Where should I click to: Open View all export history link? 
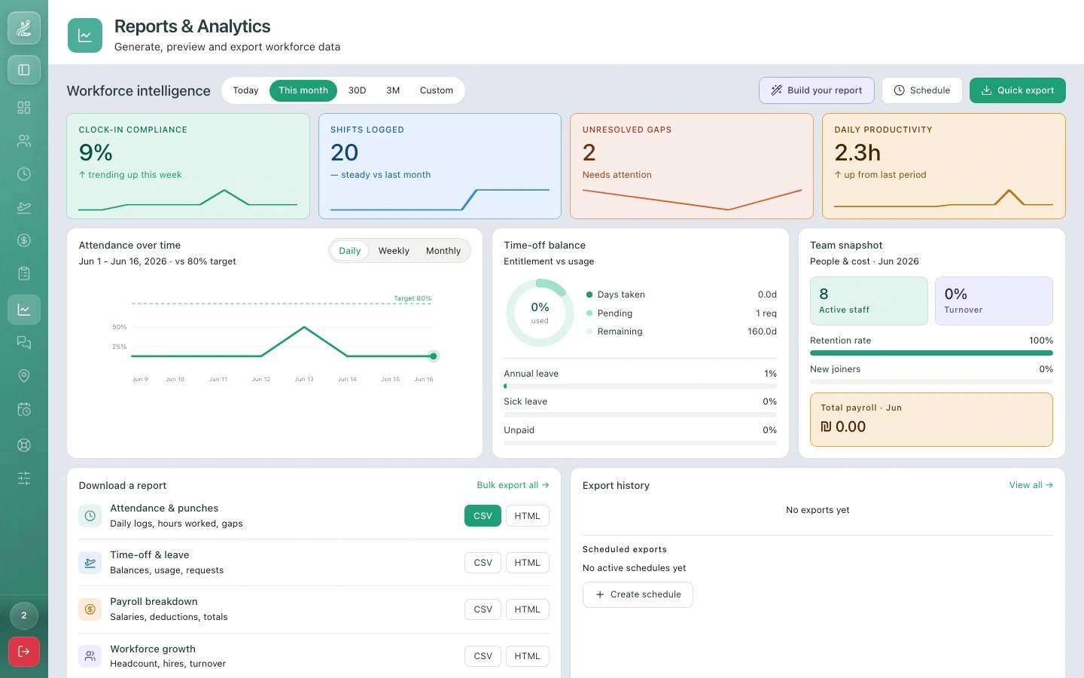point(1031,485)
